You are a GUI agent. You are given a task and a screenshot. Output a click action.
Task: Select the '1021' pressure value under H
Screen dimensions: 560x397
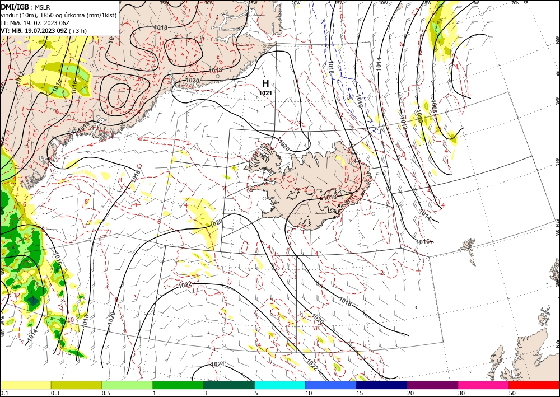(265, 93)
